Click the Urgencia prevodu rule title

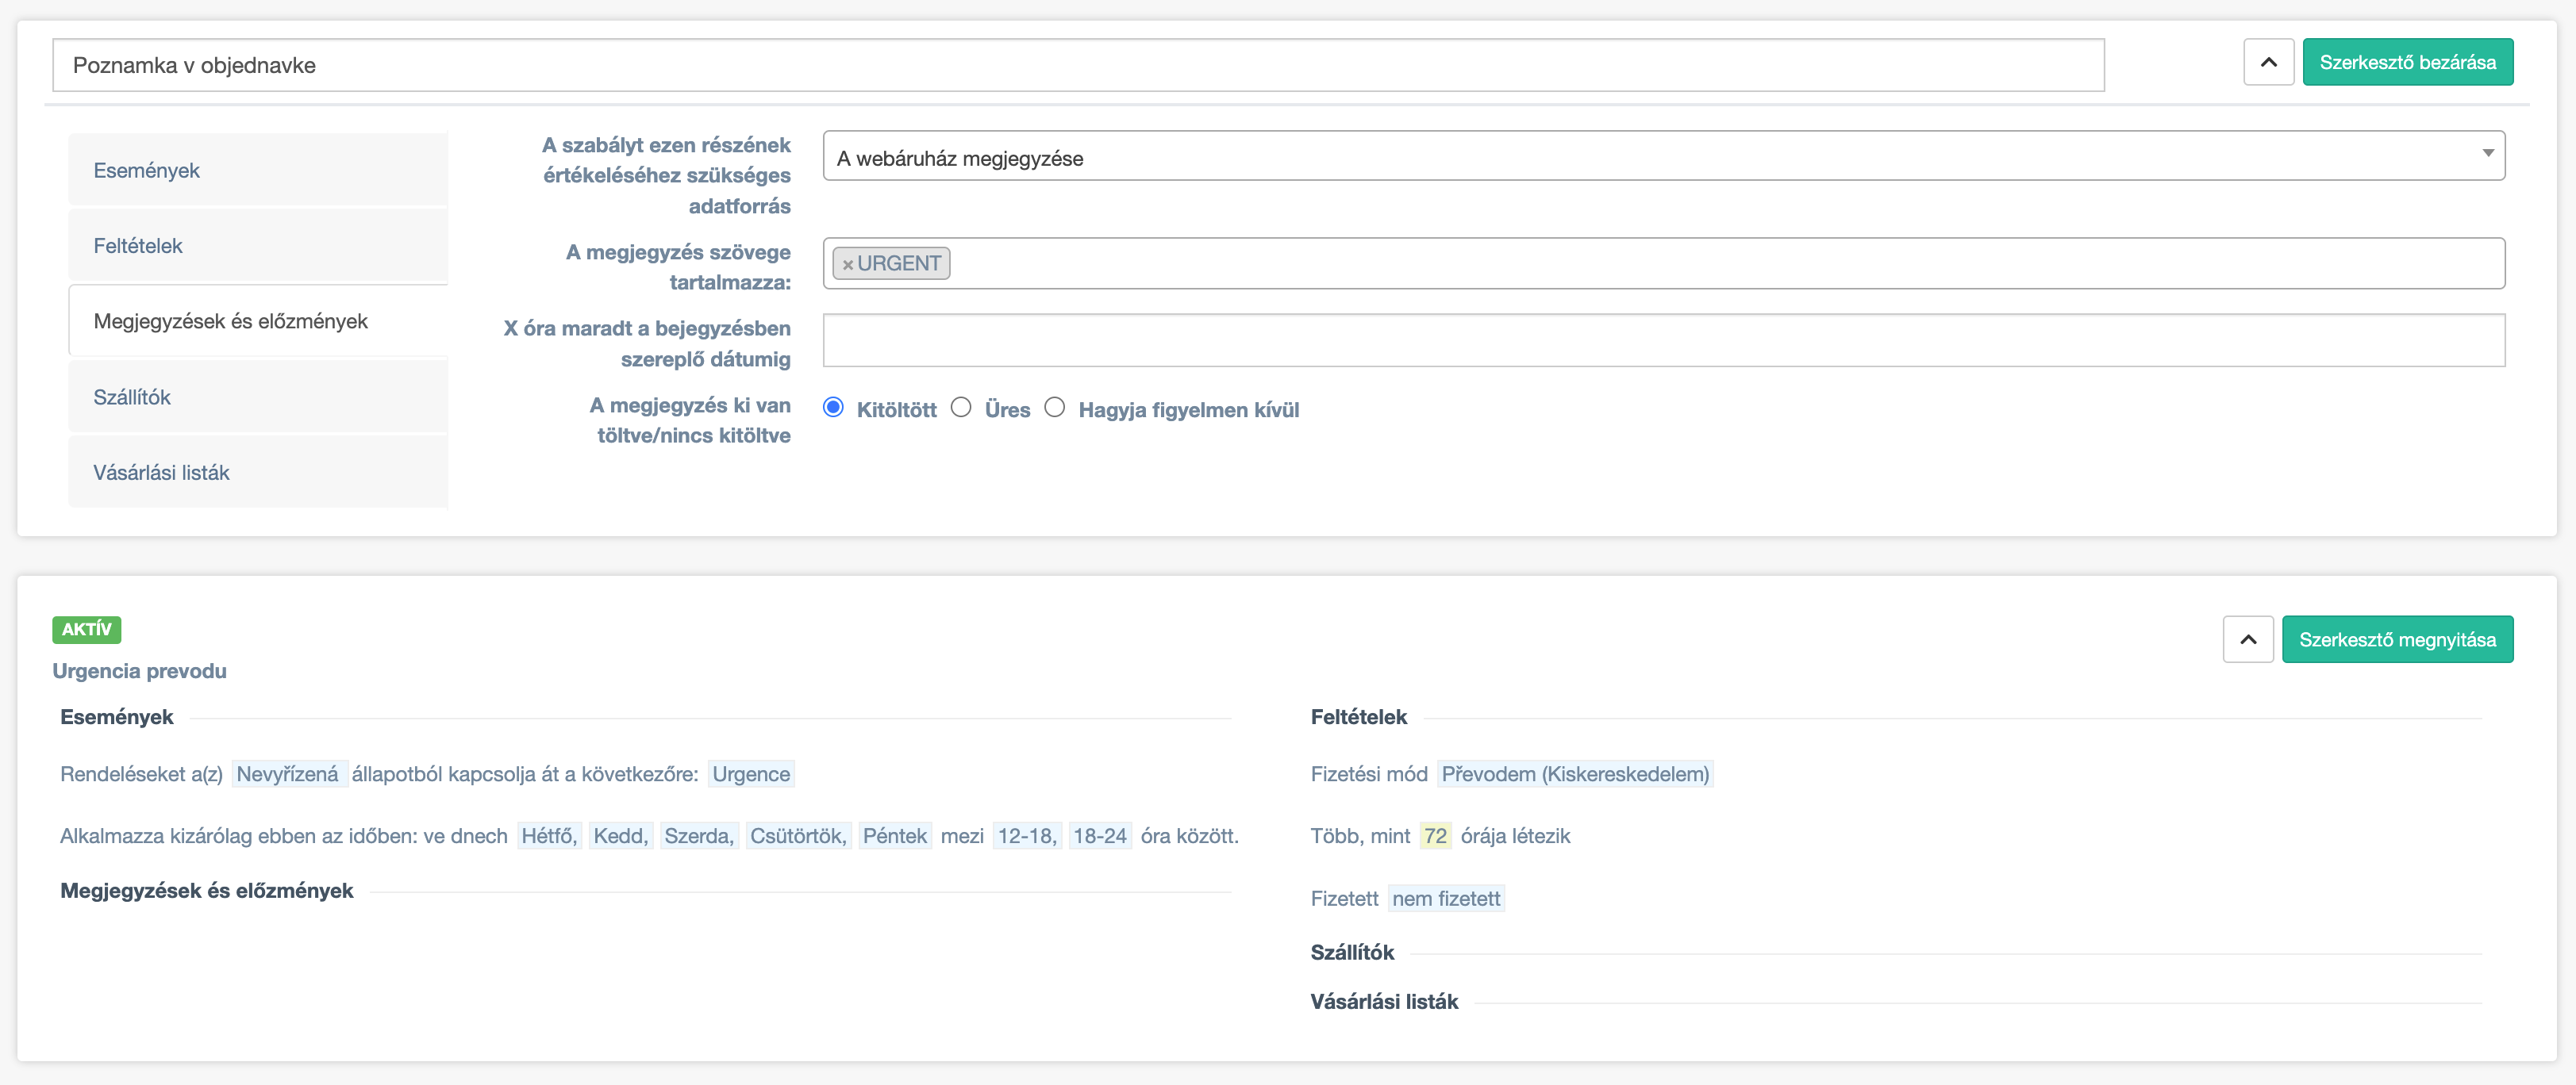pyautogui.click(x=140, y=670)
